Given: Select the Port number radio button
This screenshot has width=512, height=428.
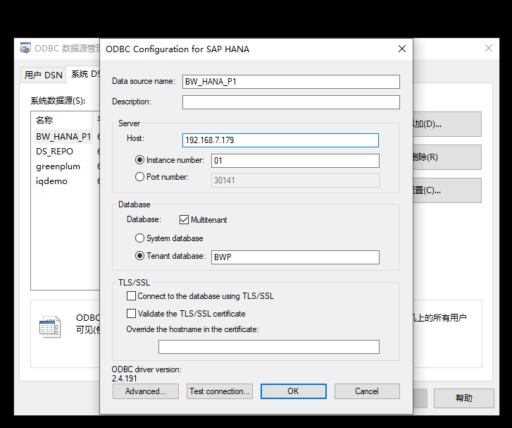Looking at the screenshot, I should pos(139,177).
